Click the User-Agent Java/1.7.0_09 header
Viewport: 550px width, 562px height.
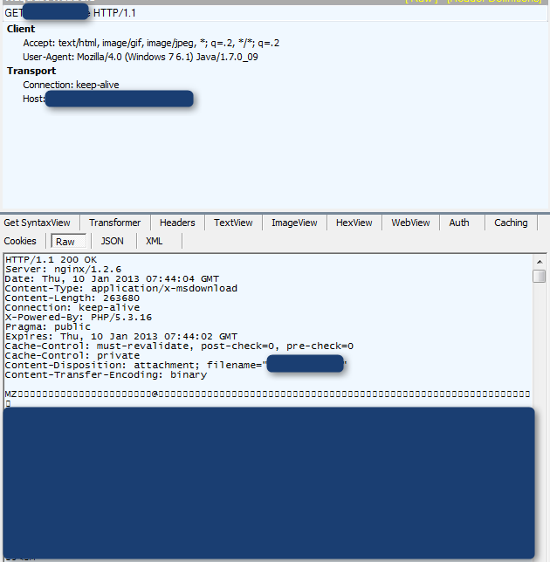(141, 57)
